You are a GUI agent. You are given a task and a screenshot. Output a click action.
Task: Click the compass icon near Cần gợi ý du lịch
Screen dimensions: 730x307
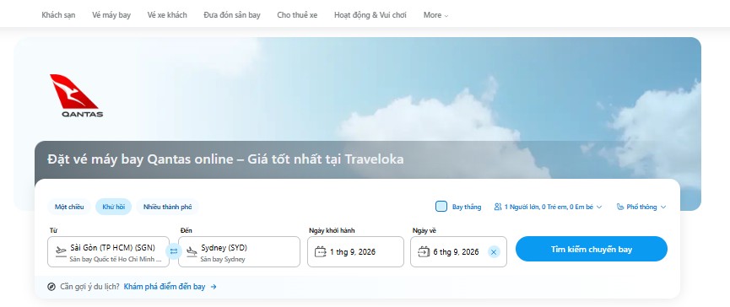pyautogui.click(x=51, y=287)
